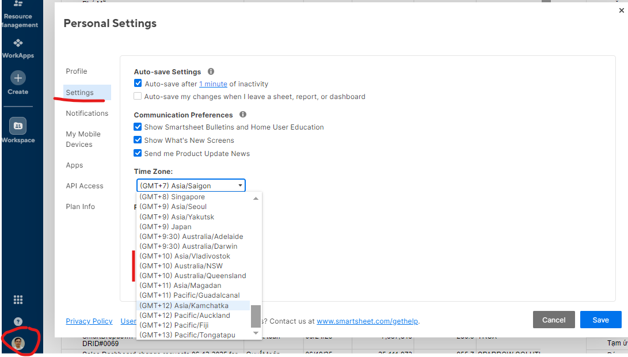
Task: Open the Privacy Policy link
Action: [x=89, y=321]
